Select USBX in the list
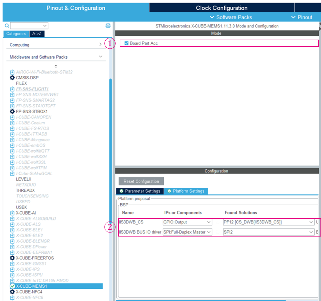Viewport: 321px width, 301px height. pos(21,207)
